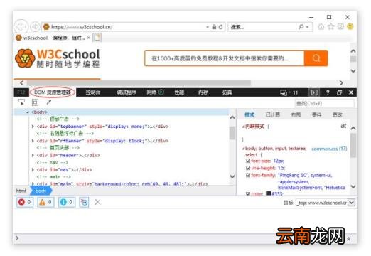Viewport: 371px width, 256px height.
Task: Click the W3Cschool lion logo
Action: click(x=25, y=58)
